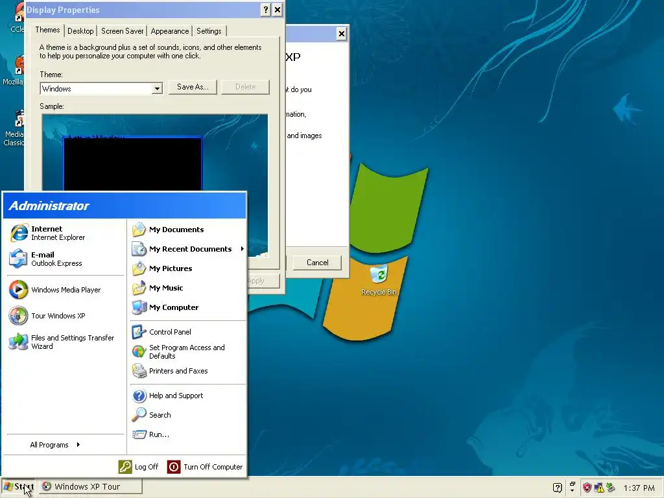
Task: Click the Administrator user name header
Action: coord(49,206)
